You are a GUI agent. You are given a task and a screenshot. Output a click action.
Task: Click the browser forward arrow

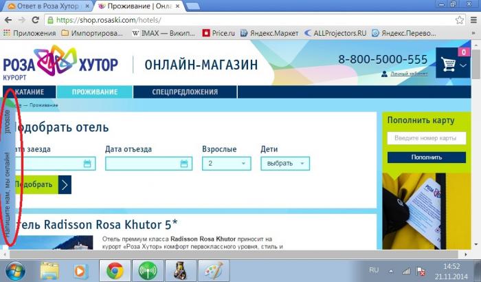point(21,20)
